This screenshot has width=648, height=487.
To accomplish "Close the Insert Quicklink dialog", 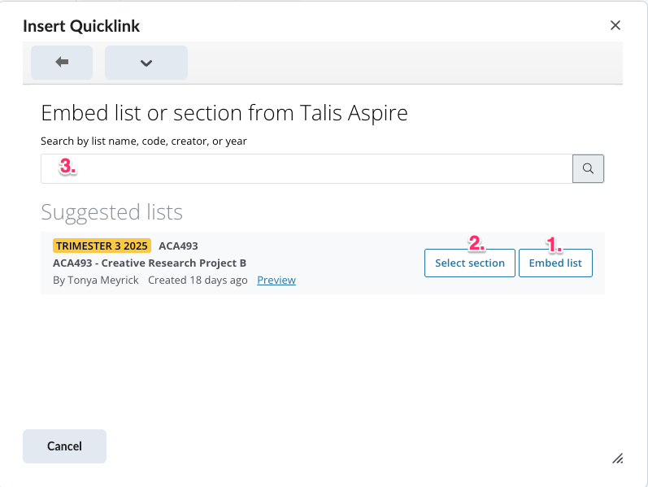I will point(615,25).
